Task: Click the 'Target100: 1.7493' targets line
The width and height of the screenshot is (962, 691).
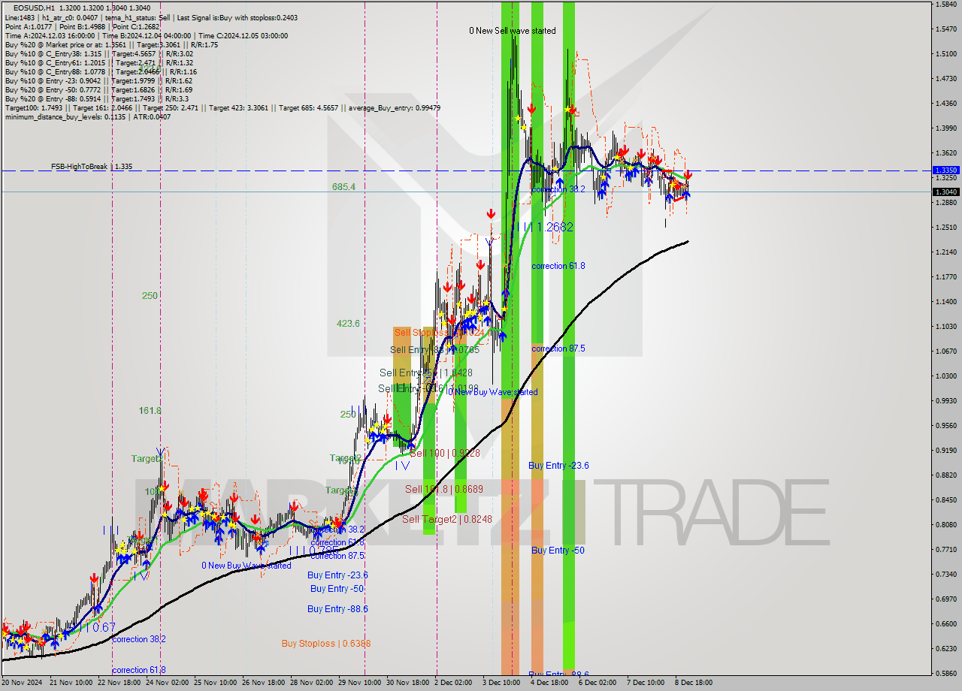Action: click(x=222, y=107)
